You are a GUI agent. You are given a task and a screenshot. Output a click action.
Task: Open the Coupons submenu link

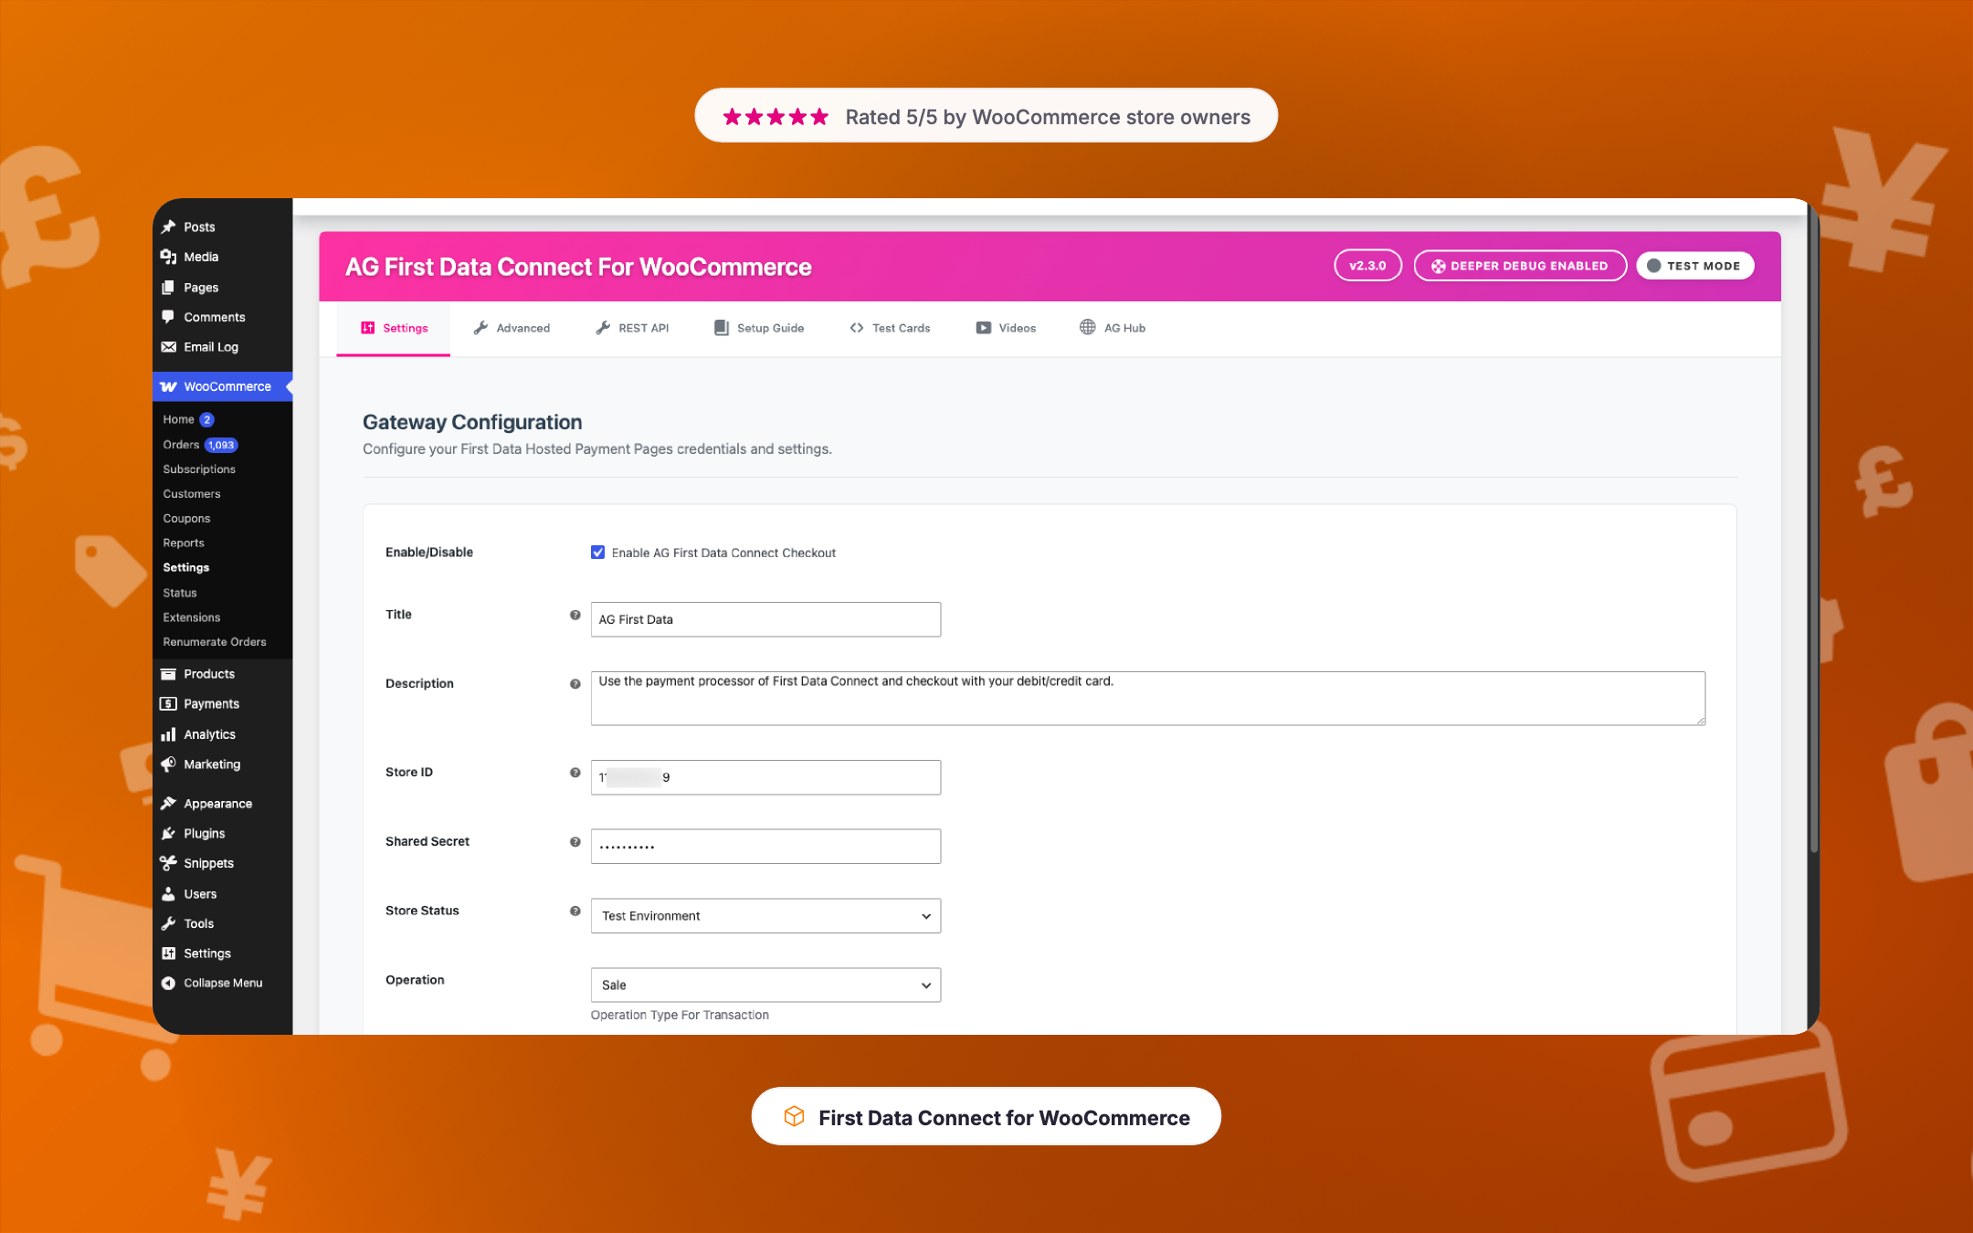[186, 519]
